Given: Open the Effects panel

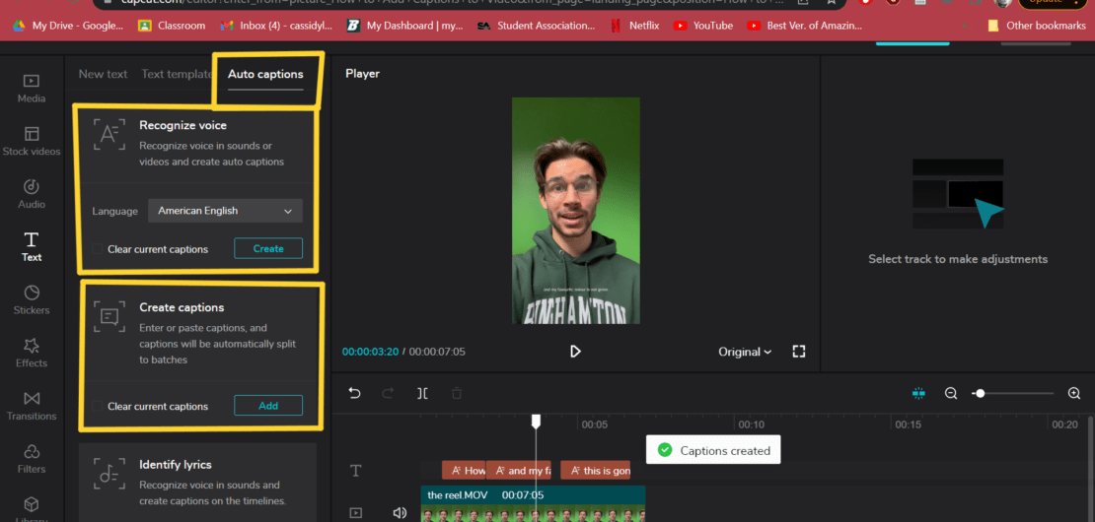Looking at the screenshot, I should [32, 354].
